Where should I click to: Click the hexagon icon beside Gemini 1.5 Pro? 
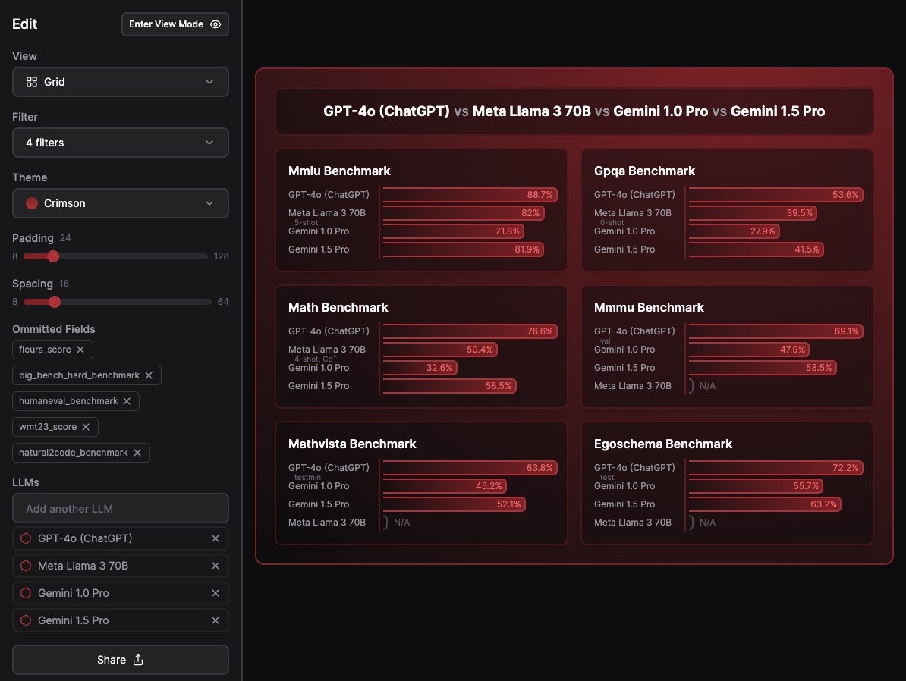(26, 620)
